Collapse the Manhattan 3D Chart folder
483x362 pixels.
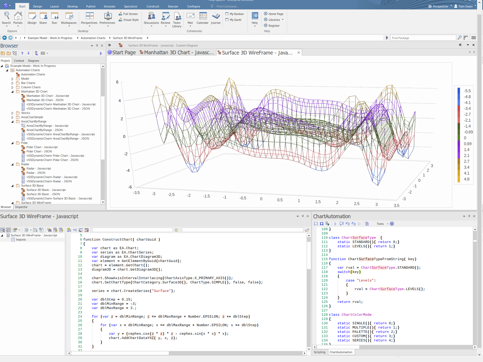tap(13, 92)
